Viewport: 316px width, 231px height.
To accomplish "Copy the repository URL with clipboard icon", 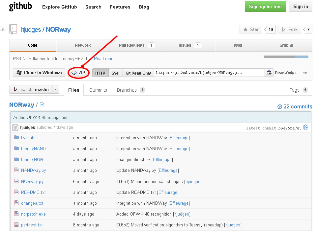I will (269, 73).
